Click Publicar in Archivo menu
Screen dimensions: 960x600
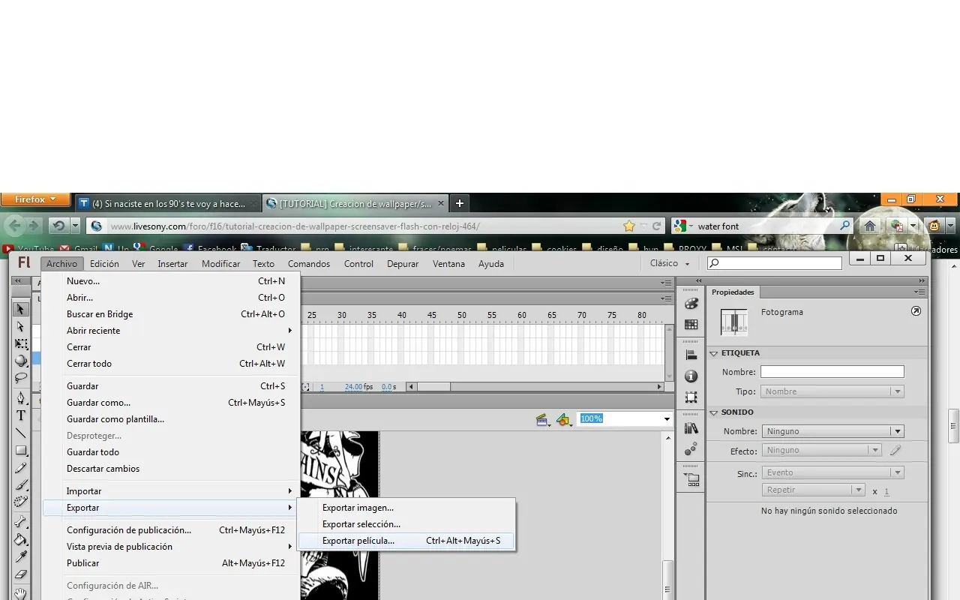171,563
